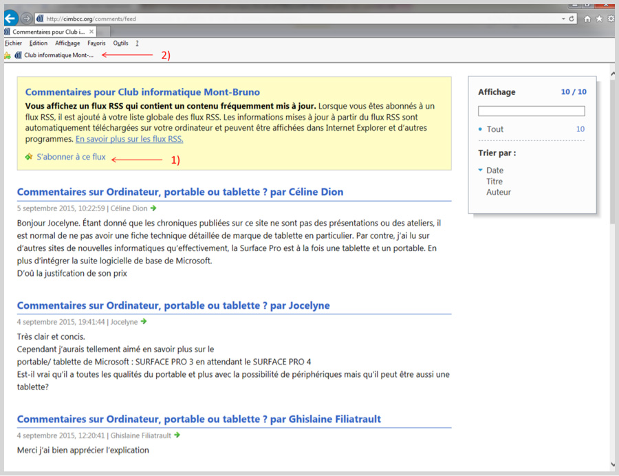Sort feed by Auteur

pos(498,193)
